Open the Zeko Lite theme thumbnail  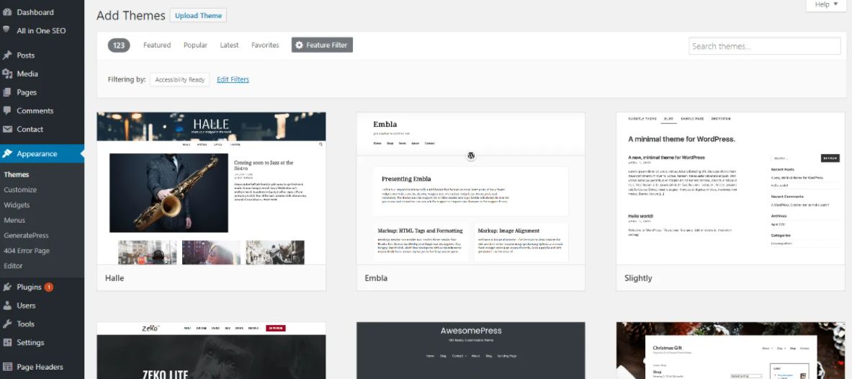click(x=211, y=351)
